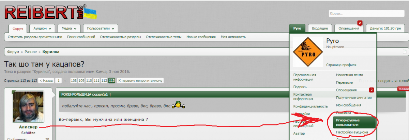This screenshot has width=409, height=140.
Task: Go to Разное in breadcrumb
Action: pyautogui.click(x=31, y=52)
